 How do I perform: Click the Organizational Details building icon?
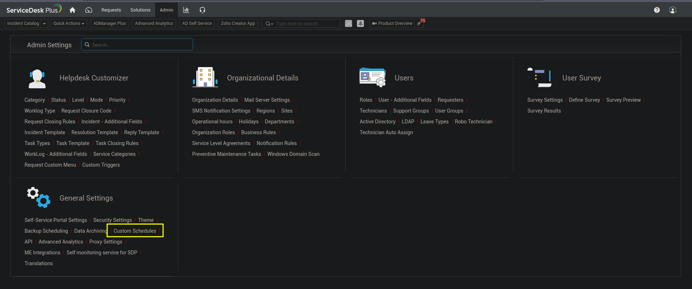(x=205, y=77)
